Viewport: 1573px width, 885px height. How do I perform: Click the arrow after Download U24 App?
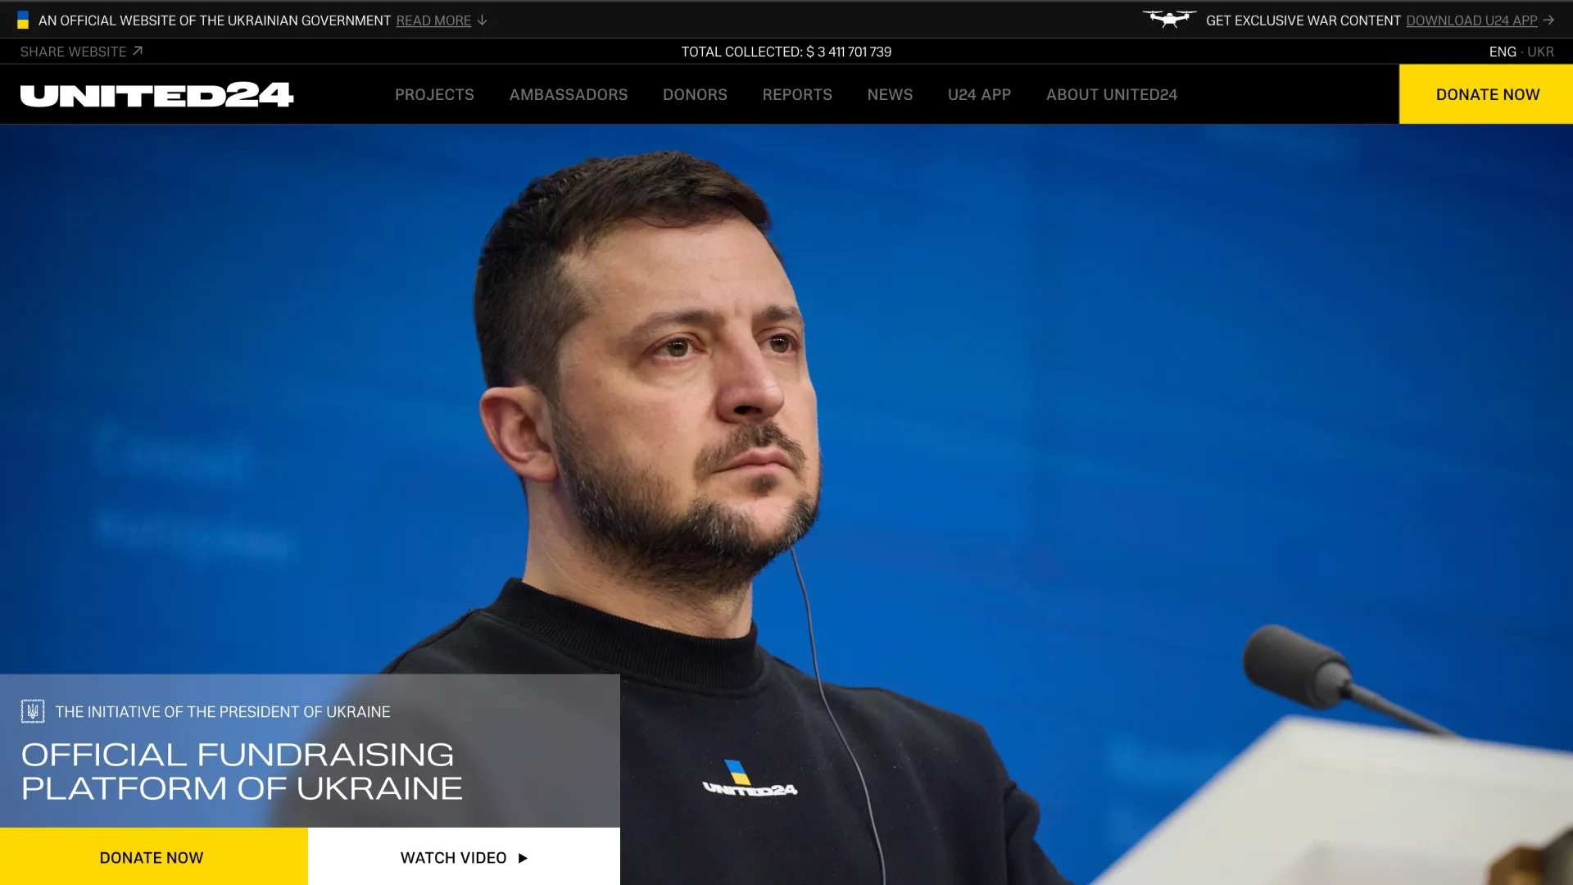[1548, 20]
